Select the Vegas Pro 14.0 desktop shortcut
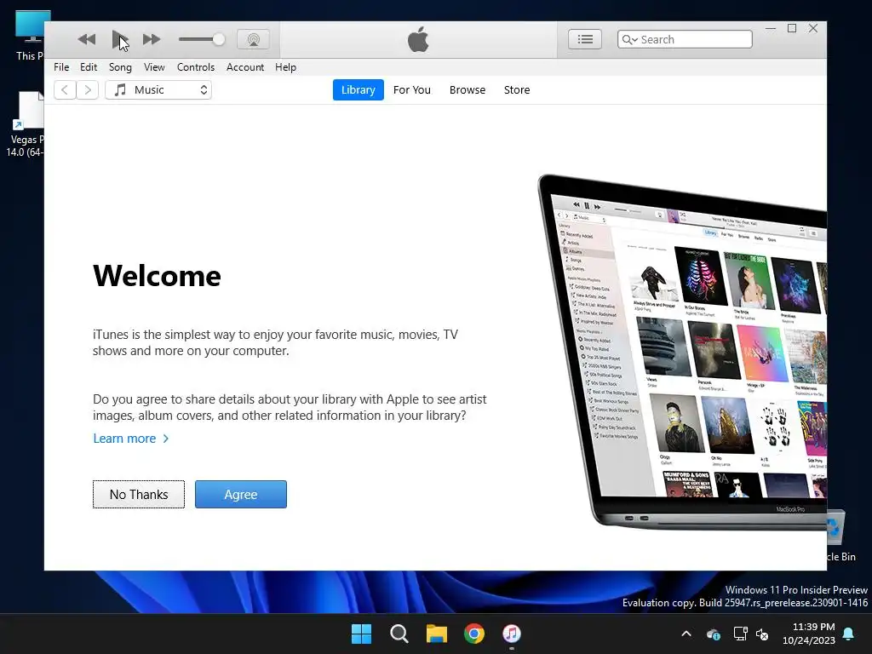The height and width of the screenshot is (654, 872). click(x=26, y=124)
